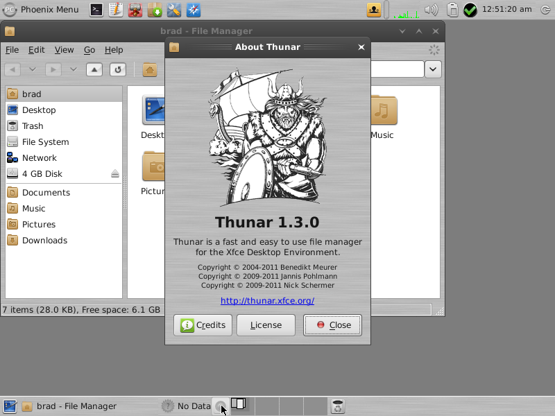Open the volume speaker control
The height and width of the screenshot is (416, 555).
431,10
